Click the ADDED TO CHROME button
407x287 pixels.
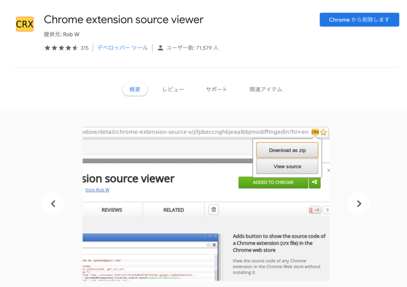273,182
